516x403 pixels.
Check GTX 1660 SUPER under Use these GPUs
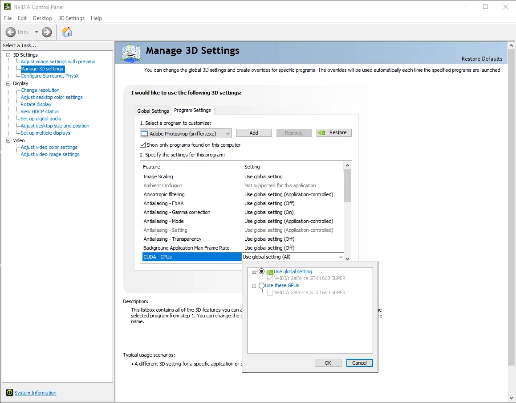point(270,292)
